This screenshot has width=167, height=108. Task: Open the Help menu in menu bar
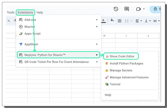pos(40,12)
